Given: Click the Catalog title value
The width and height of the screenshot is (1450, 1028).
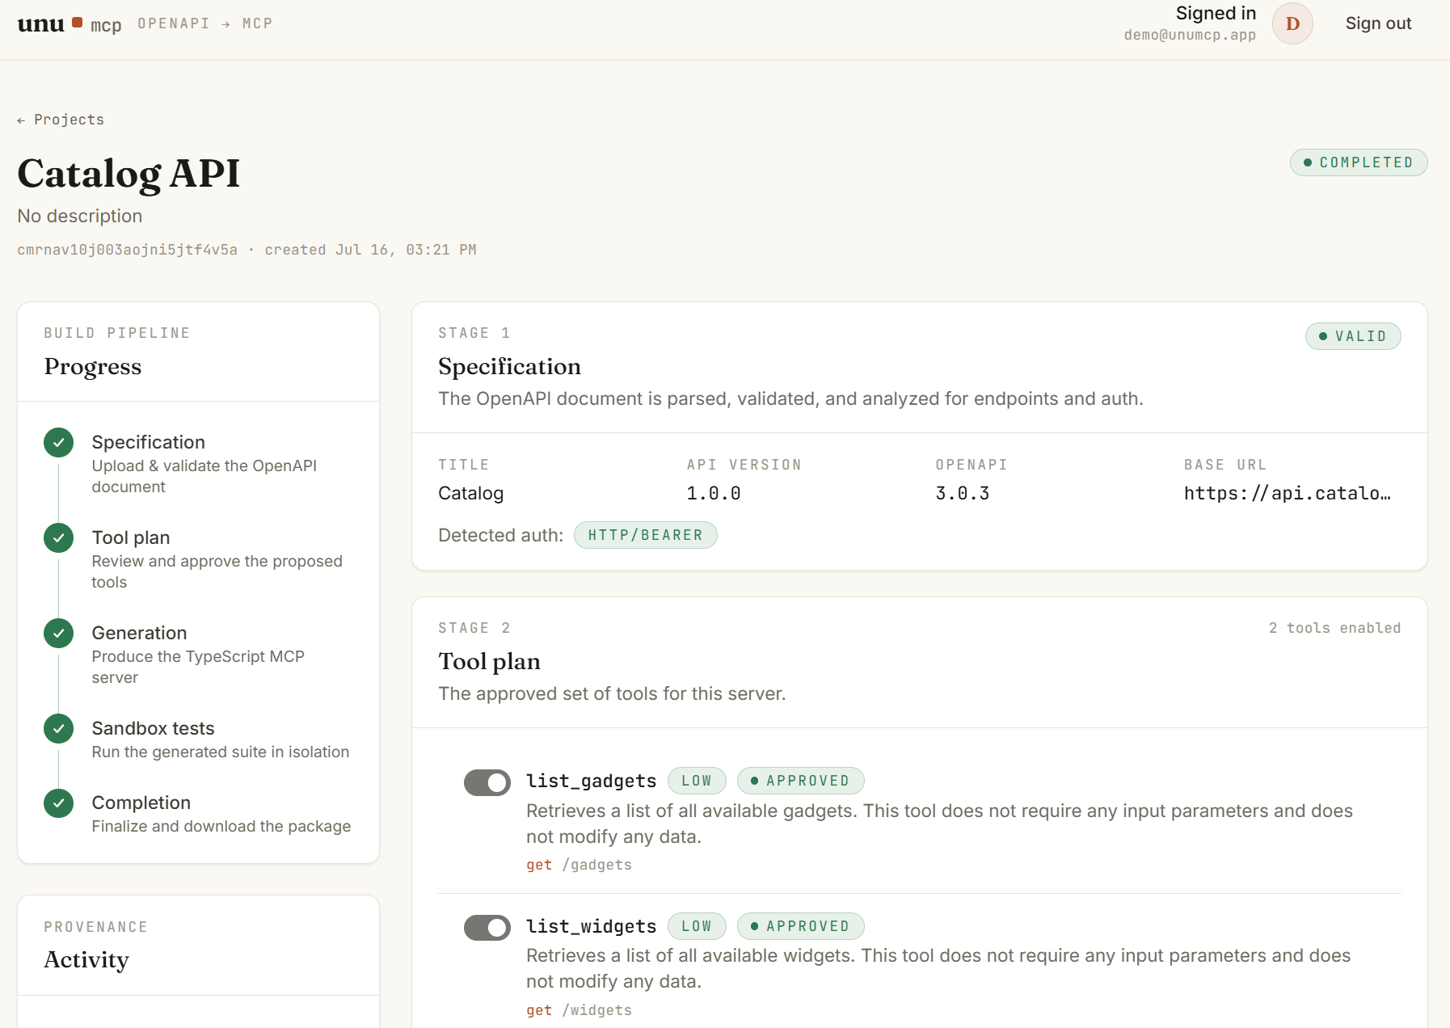Looking at the screenshot, I should (470, 493).
